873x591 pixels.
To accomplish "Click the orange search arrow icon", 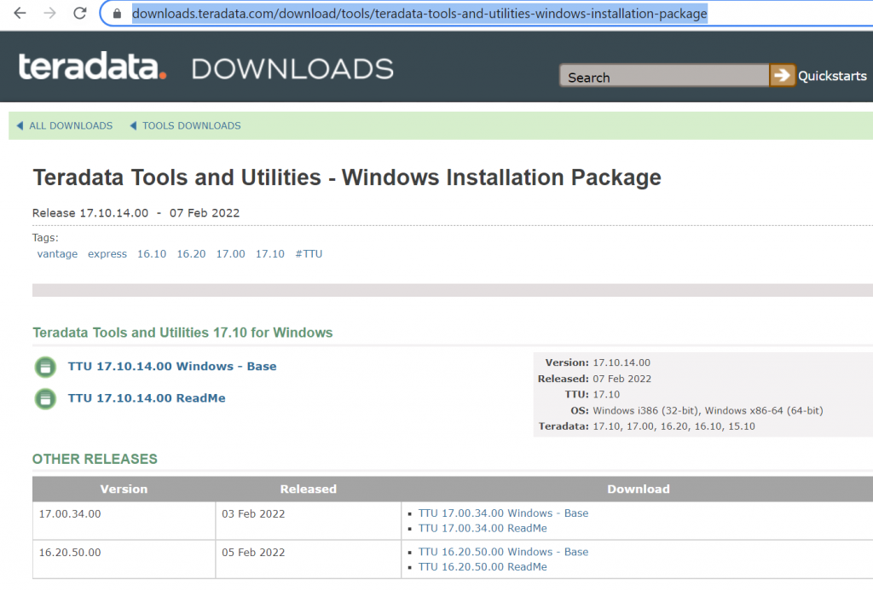I will pos(782,75).
